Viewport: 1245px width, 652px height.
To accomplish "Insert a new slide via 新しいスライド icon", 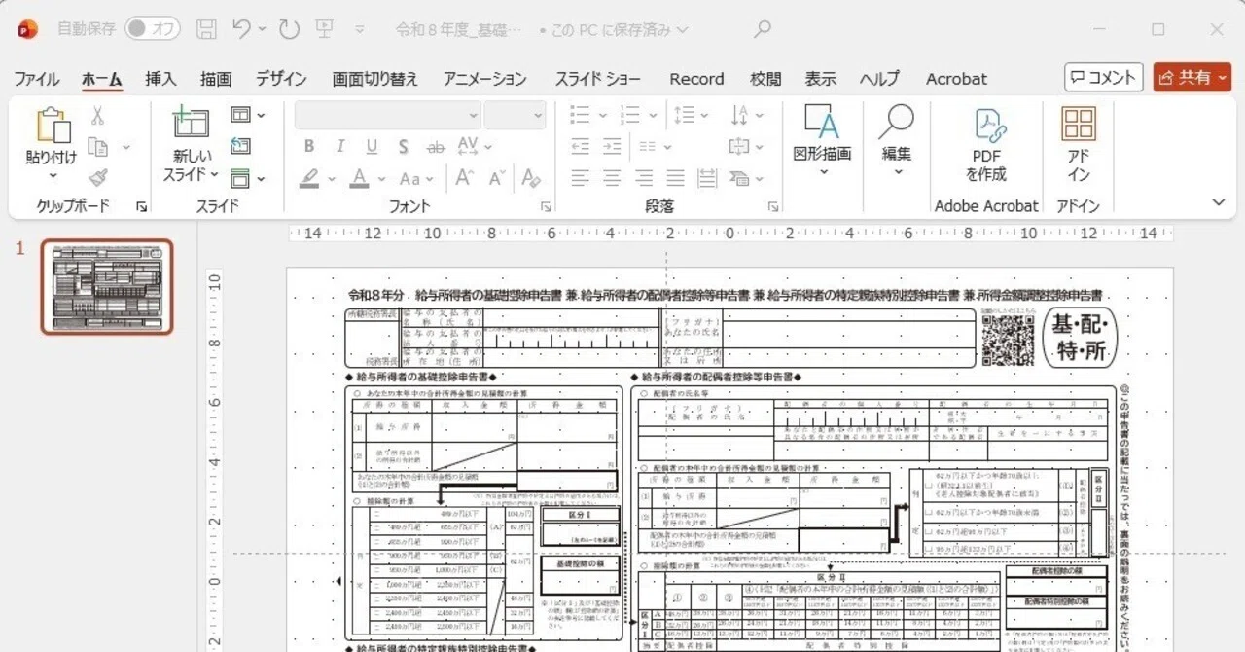I will pos(191,122).
